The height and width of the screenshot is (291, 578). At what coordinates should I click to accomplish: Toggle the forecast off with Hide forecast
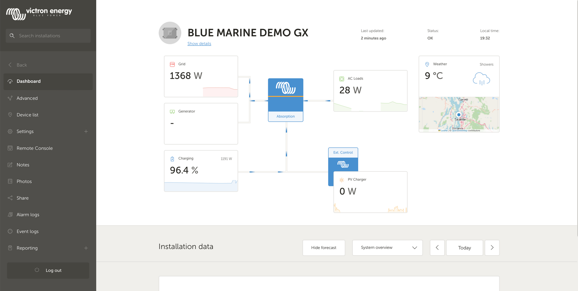point(324,248)
